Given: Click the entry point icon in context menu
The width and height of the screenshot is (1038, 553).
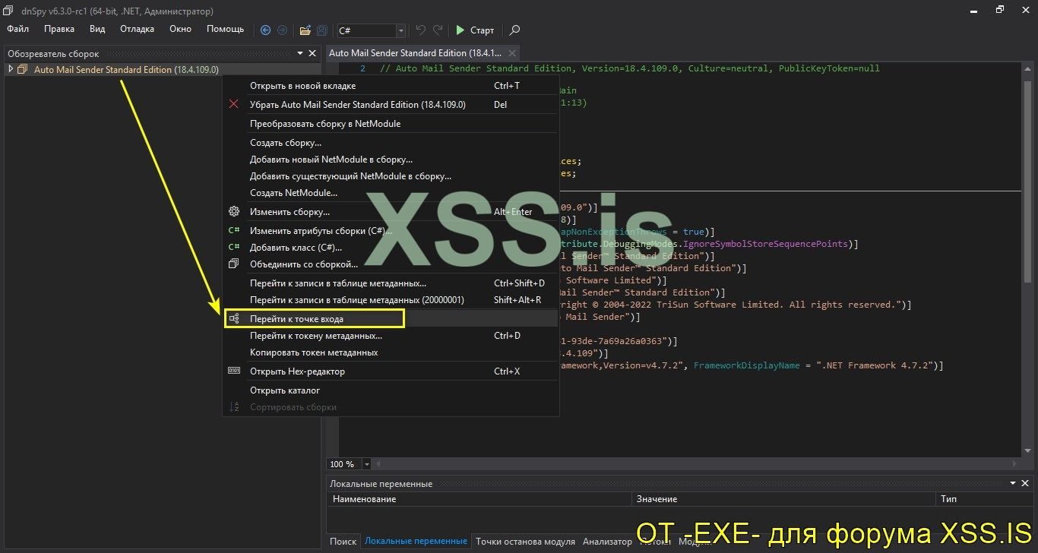Looking at the screenshot, I should [x=234, y=319].
